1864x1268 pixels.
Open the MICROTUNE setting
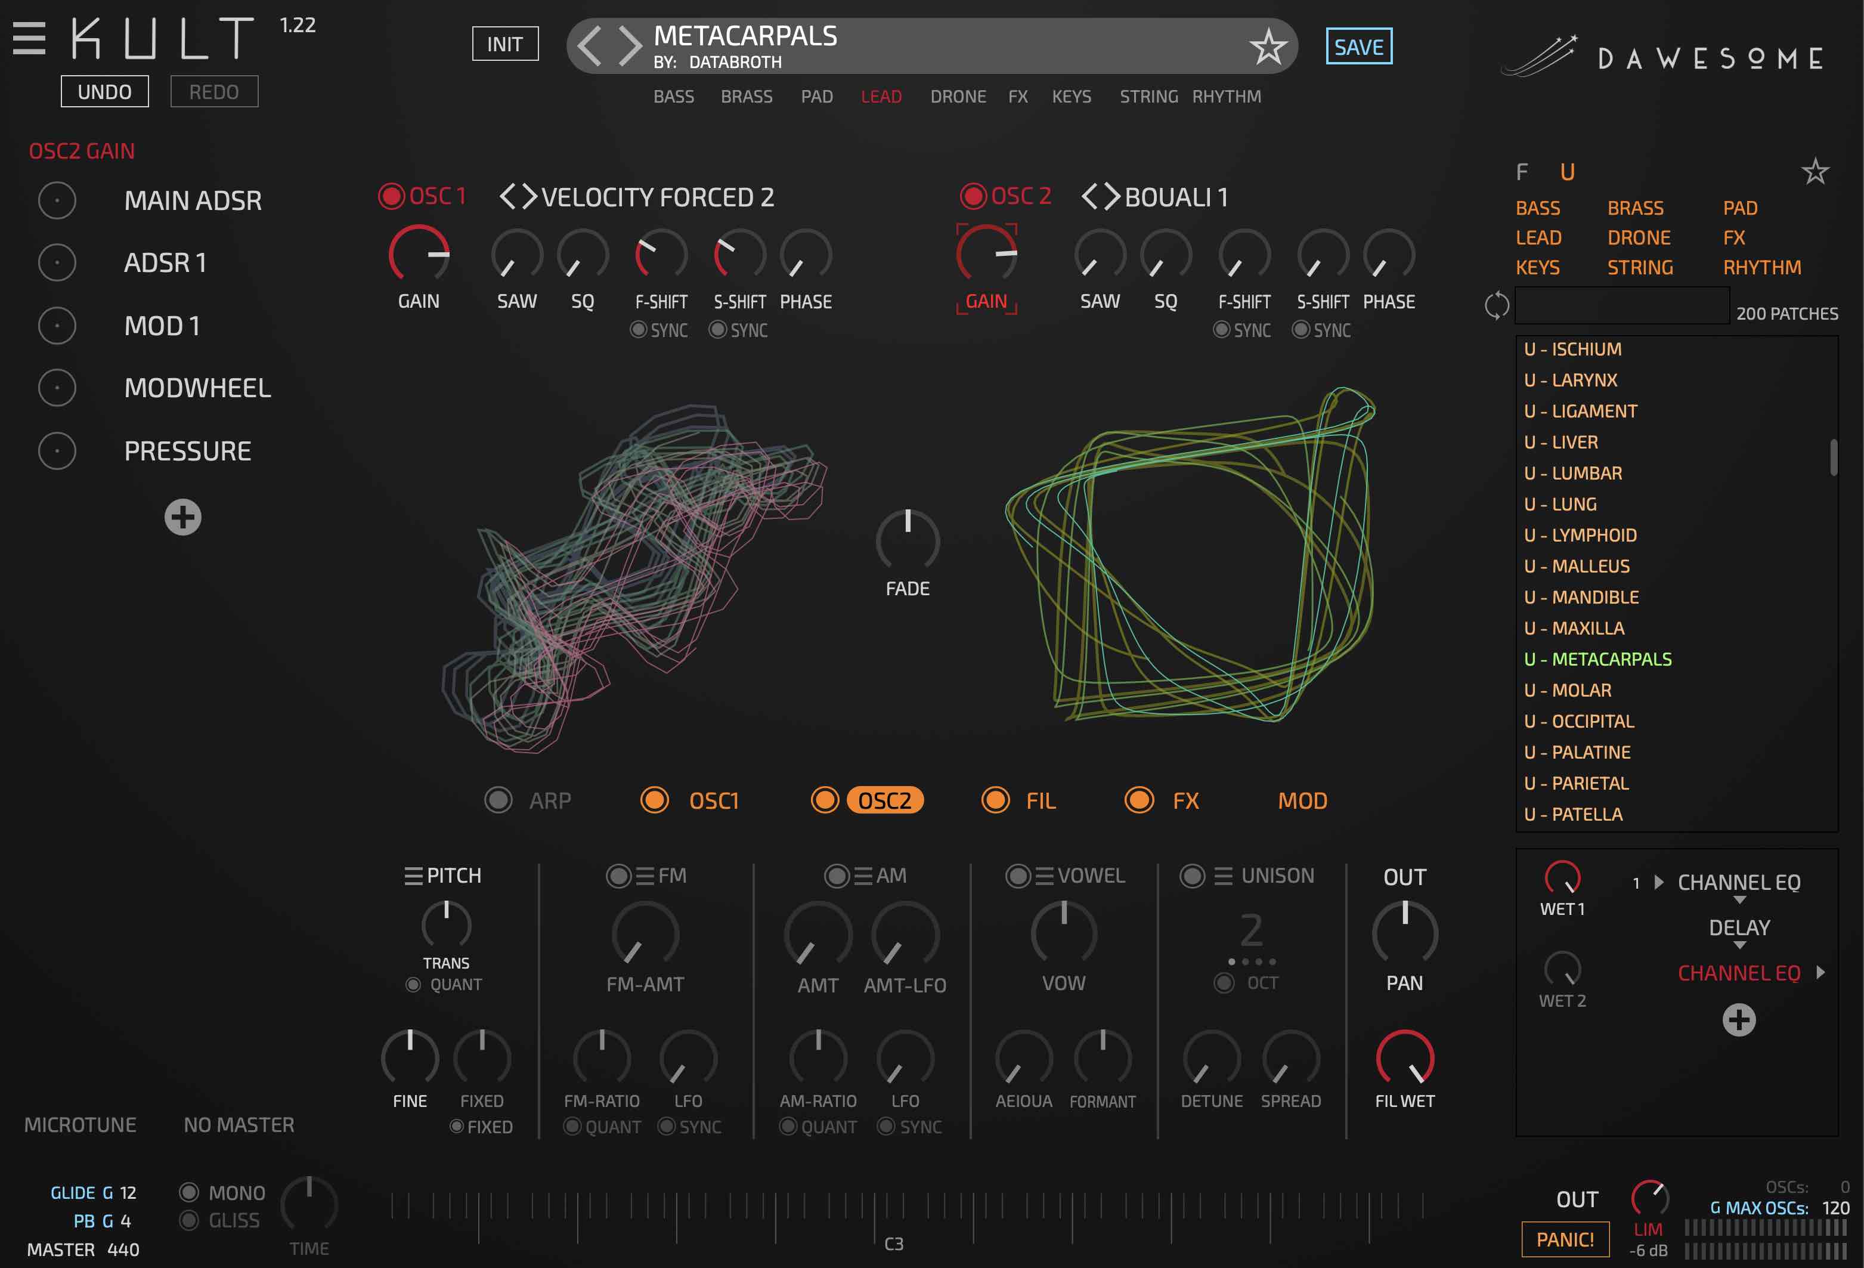coord(80,1124)
